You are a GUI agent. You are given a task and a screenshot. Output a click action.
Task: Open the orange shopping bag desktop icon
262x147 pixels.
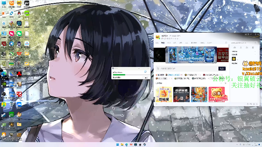(11, 3)
